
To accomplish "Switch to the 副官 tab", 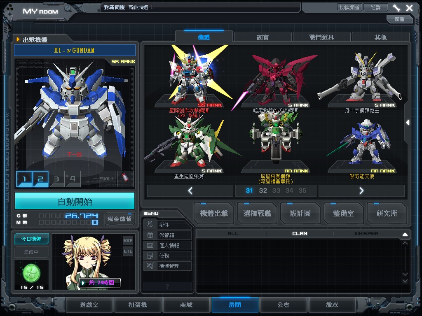I will tap(263, 37).
